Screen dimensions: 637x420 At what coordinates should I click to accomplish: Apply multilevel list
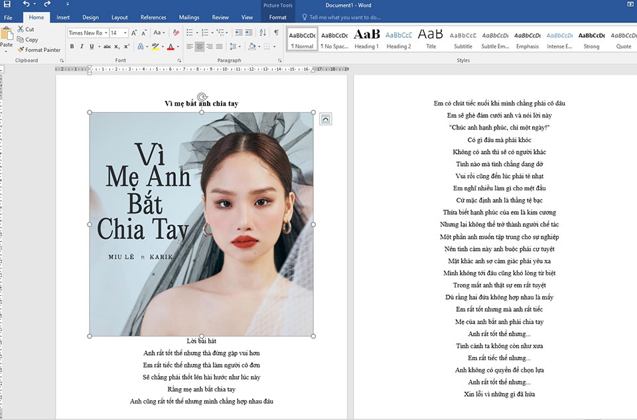click(220, 33)
